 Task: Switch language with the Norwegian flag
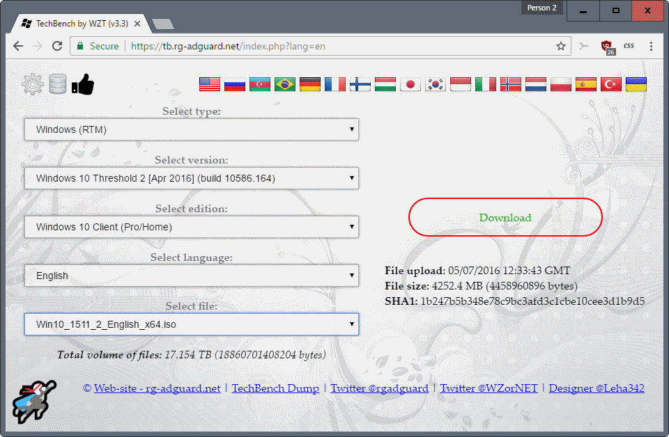(x=511, y=84)
